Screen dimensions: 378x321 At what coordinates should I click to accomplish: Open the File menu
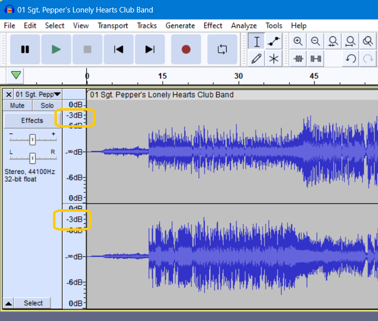coord(9,25)
